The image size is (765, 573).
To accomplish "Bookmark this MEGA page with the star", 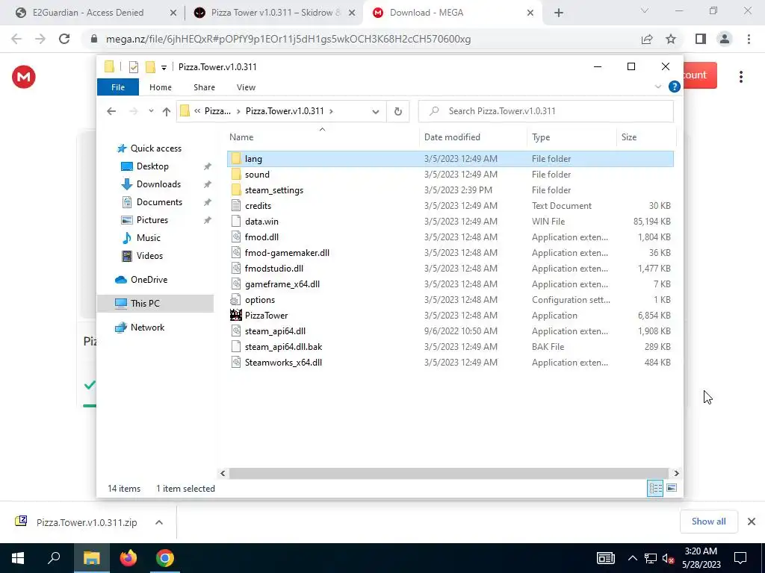I will click(671, 39).
